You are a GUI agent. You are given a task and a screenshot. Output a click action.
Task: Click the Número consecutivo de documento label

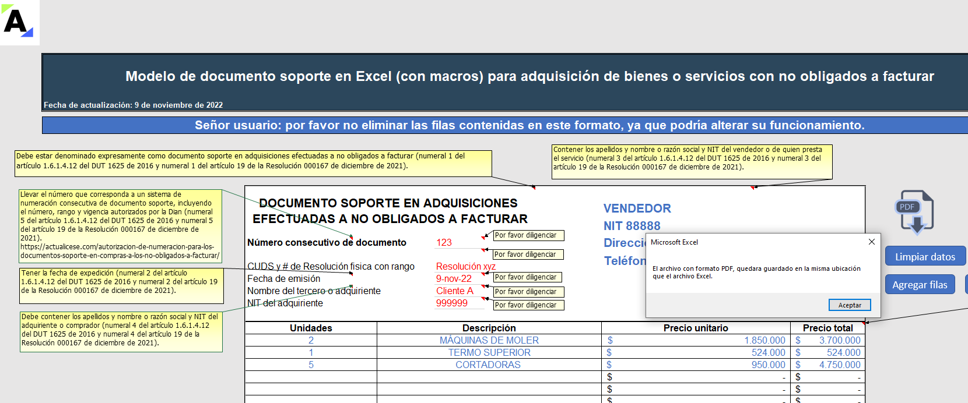[327, 242]
